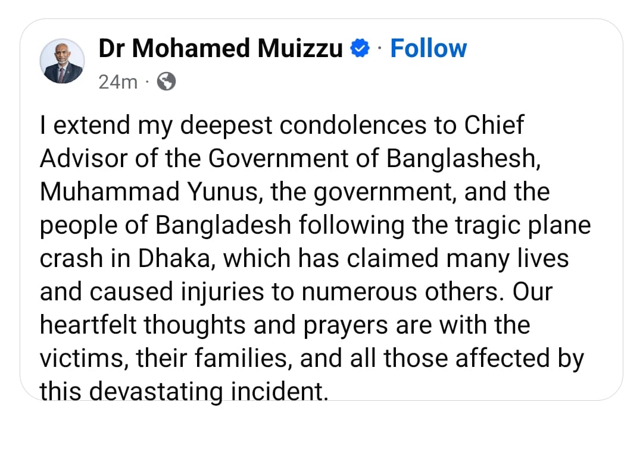
Task: Click the globe public audience icon
Action: click(x=166, y=82)
